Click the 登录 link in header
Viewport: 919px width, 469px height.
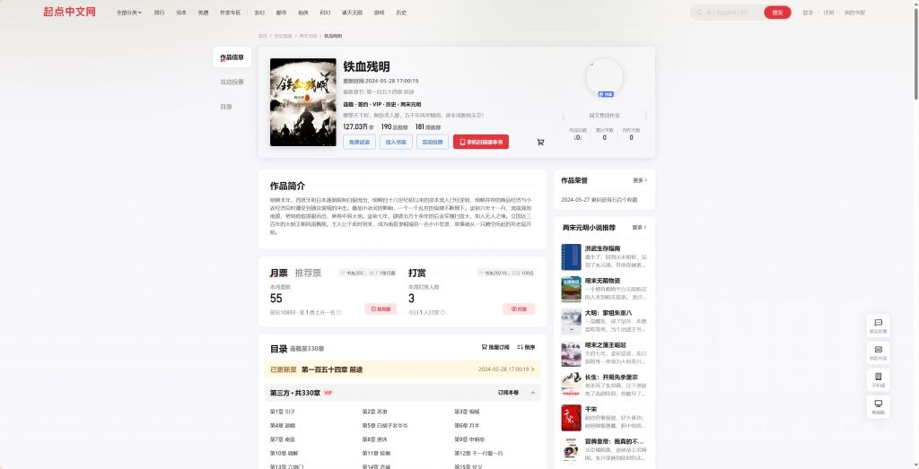808,13
